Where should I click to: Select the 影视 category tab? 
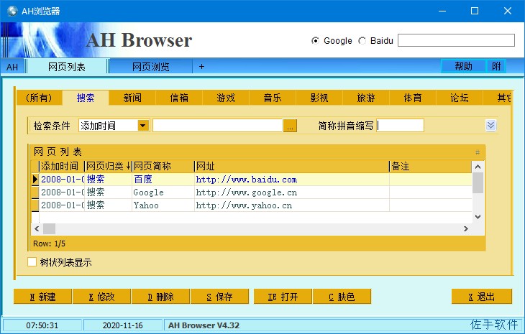319,98
